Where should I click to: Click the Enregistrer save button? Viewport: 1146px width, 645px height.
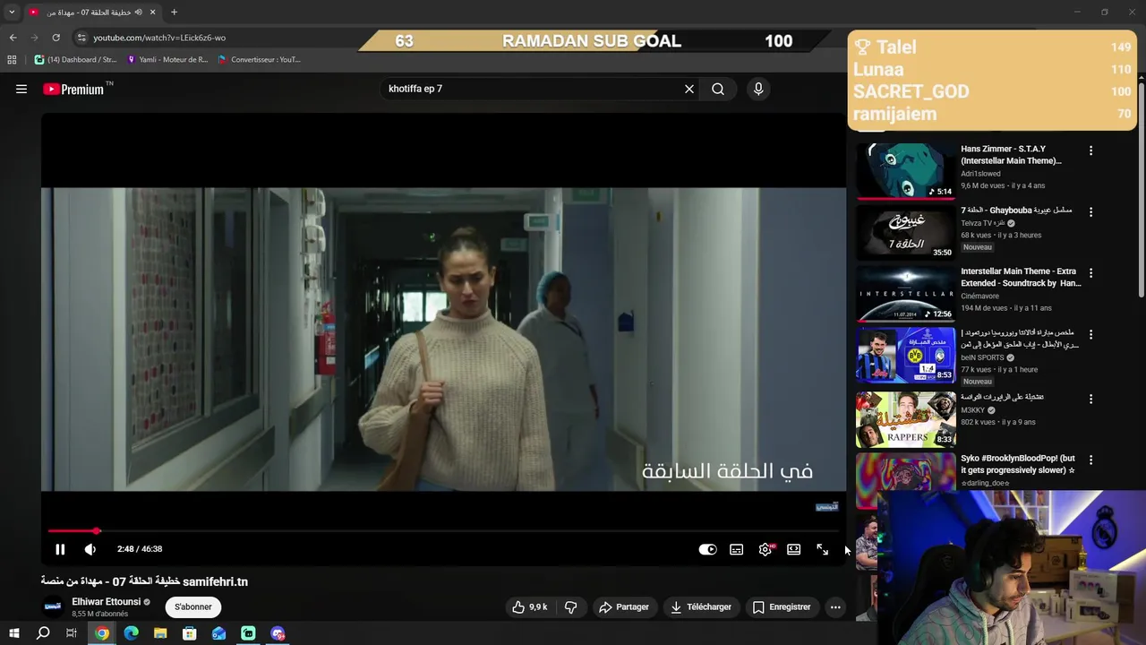coord(782,606)
